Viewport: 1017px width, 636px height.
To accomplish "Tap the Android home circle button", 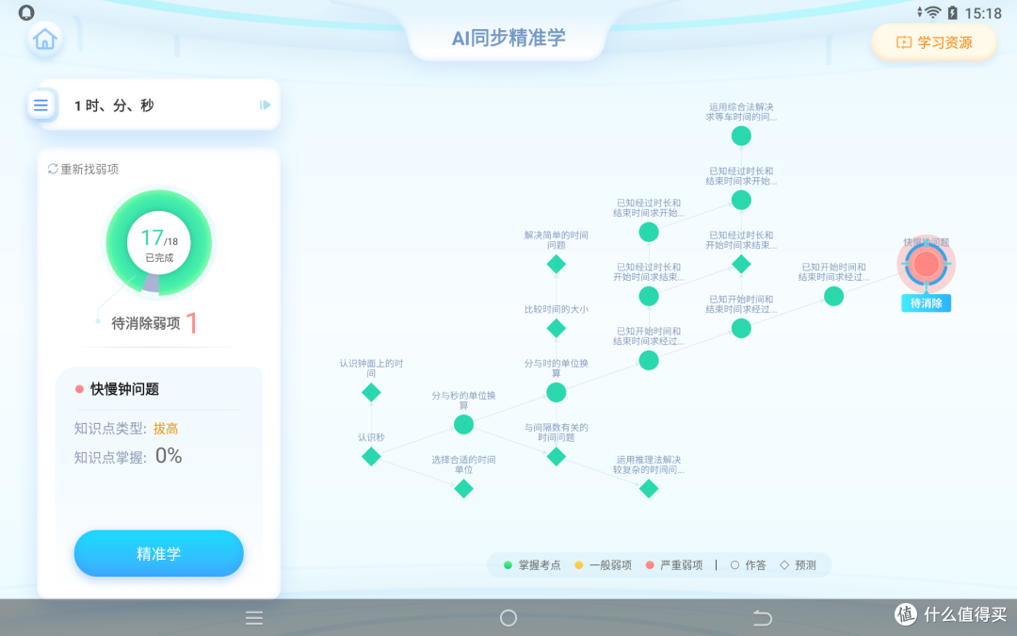I will 508,618.
